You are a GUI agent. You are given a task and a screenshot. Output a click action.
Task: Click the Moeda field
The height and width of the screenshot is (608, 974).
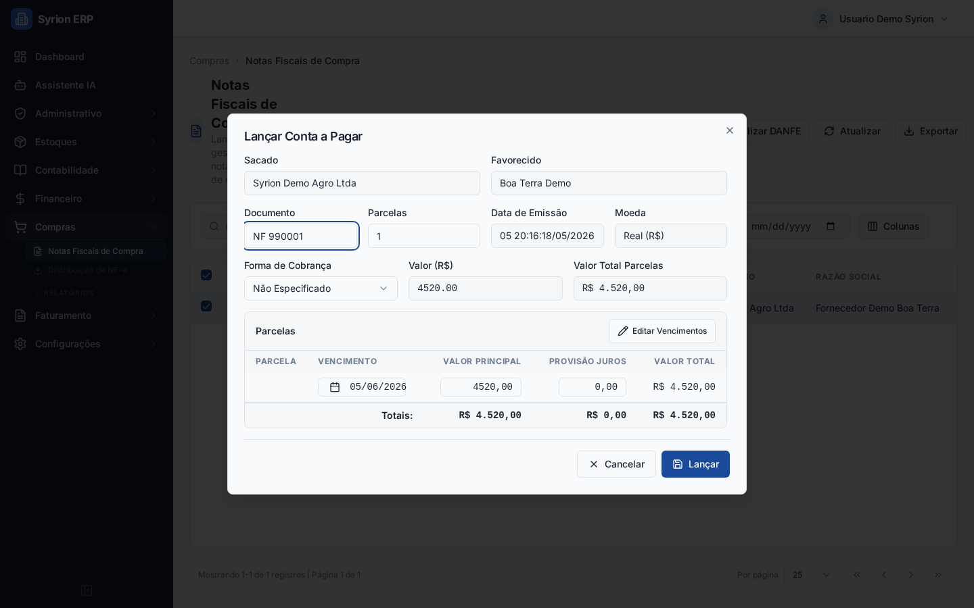tap(671, 236)
